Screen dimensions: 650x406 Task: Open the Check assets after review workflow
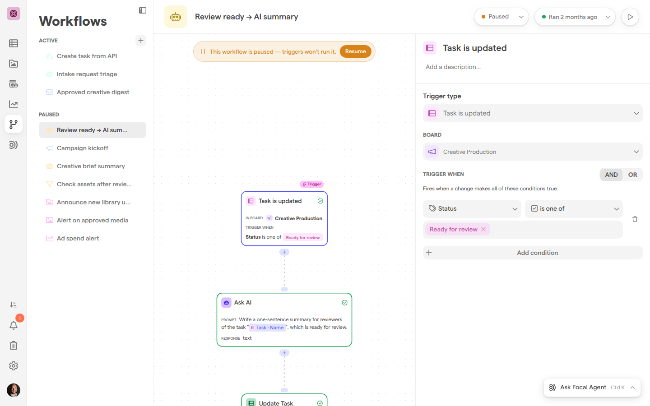point(93,184)
